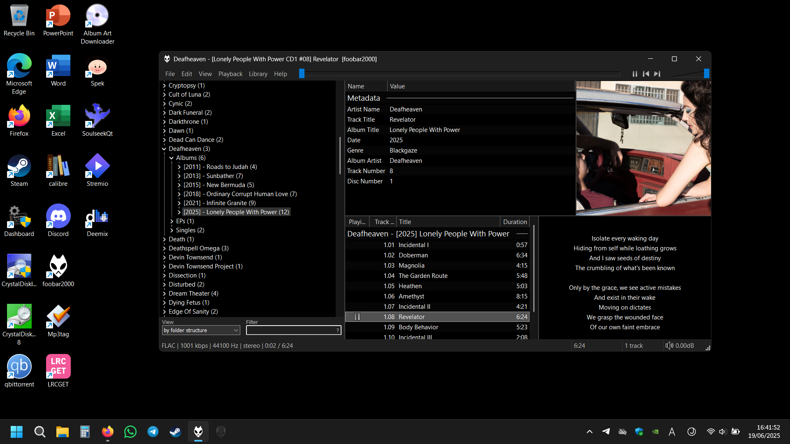Image resolution: width=790 pixels, height=444 pixels.
Task: Open the File menu
Action: [170, 74]
